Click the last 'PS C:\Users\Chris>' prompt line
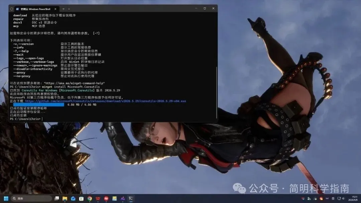The width and height of the screenshot is (361, 203). pos(25,119)
